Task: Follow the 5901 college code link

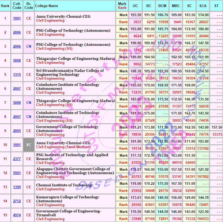Action: (17, 173)
